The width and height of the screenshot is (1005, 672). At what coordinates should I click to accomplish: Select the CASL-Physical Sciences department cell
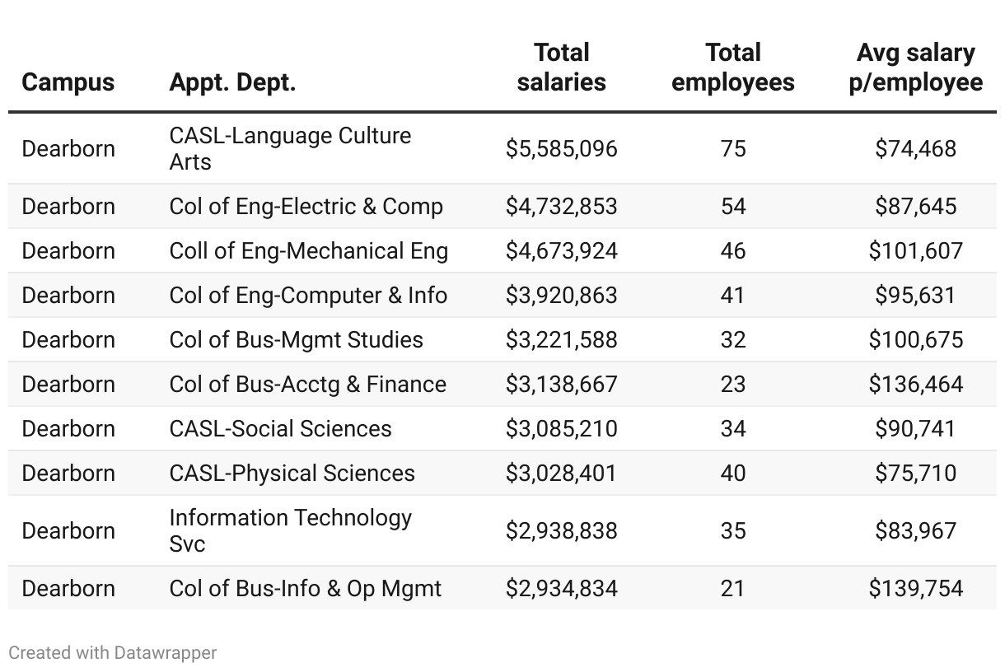click(292, 473)
